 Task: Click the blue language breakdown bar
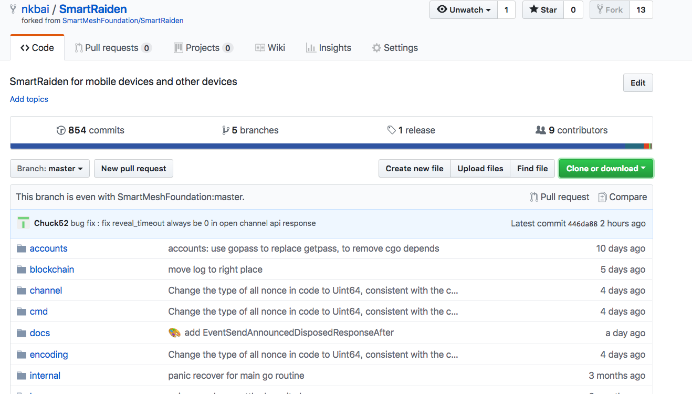pos(318,146)
